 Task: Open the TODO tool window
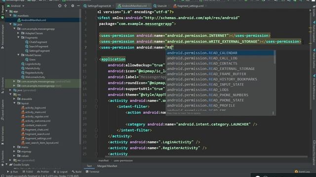(x=28, y=172)
